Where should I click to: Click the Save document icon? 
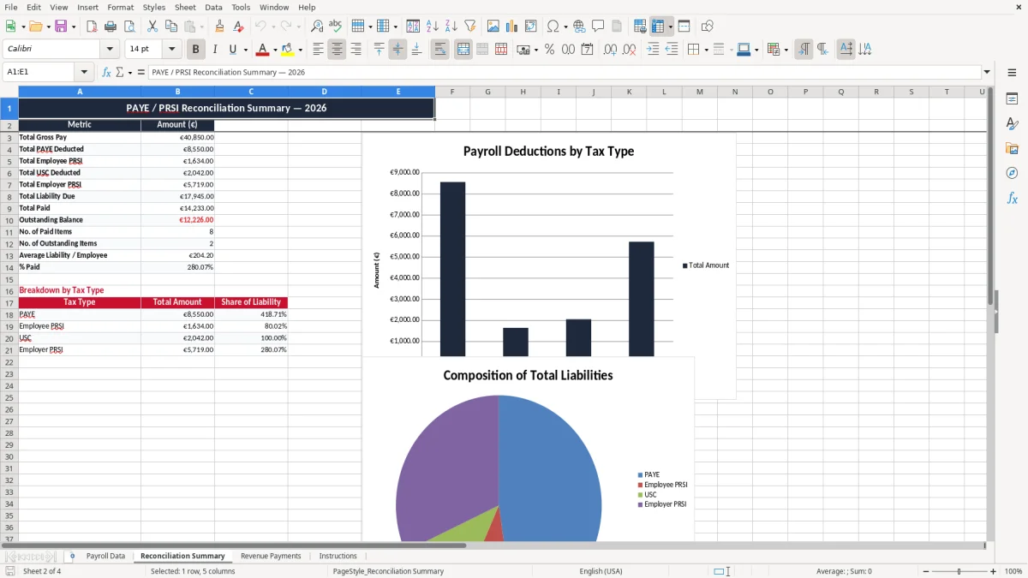[x=61, y=27]
